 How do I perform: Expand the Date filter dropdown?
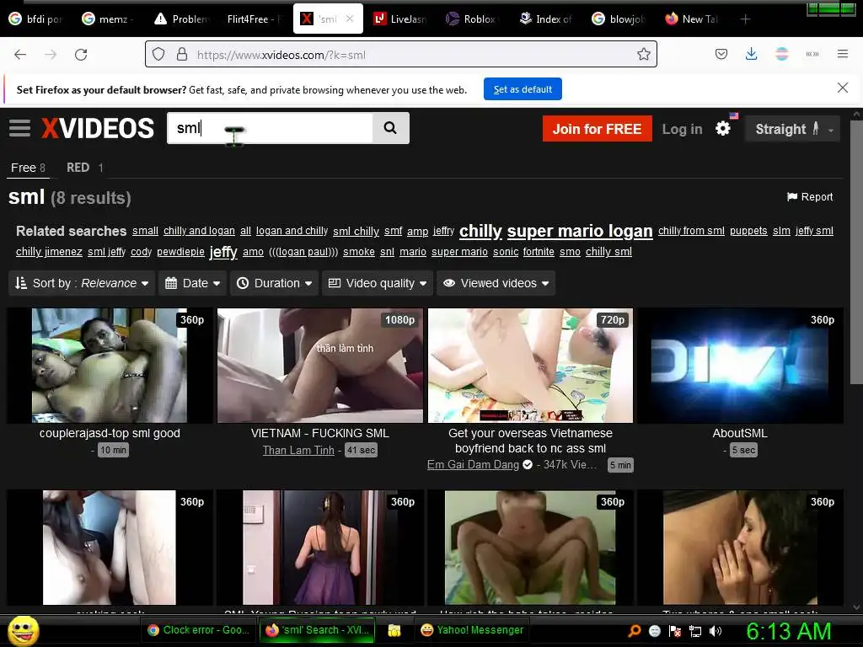pos(193,283)
